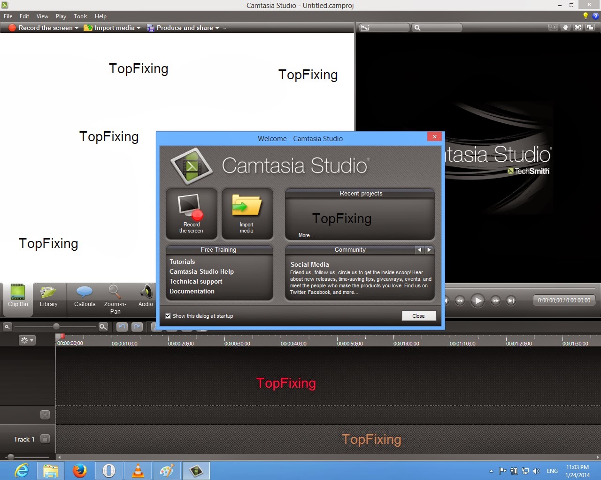Open the preview dimensions dropdown
The height and width of the screenshot is (480, 601).
[384, 28]
